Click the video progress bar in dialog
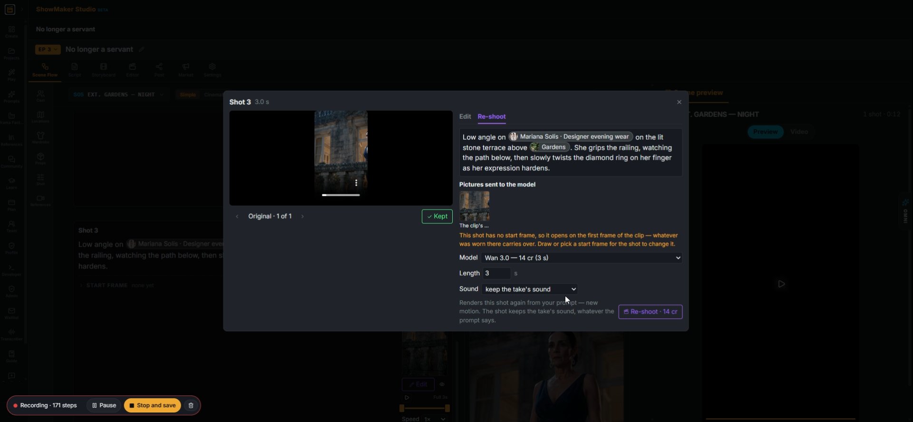The height and width of the screenshot is (422, 913). coord(340,195)
